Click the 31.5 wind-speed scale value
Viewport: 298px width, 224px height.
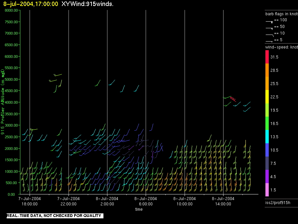coord(274,57)
